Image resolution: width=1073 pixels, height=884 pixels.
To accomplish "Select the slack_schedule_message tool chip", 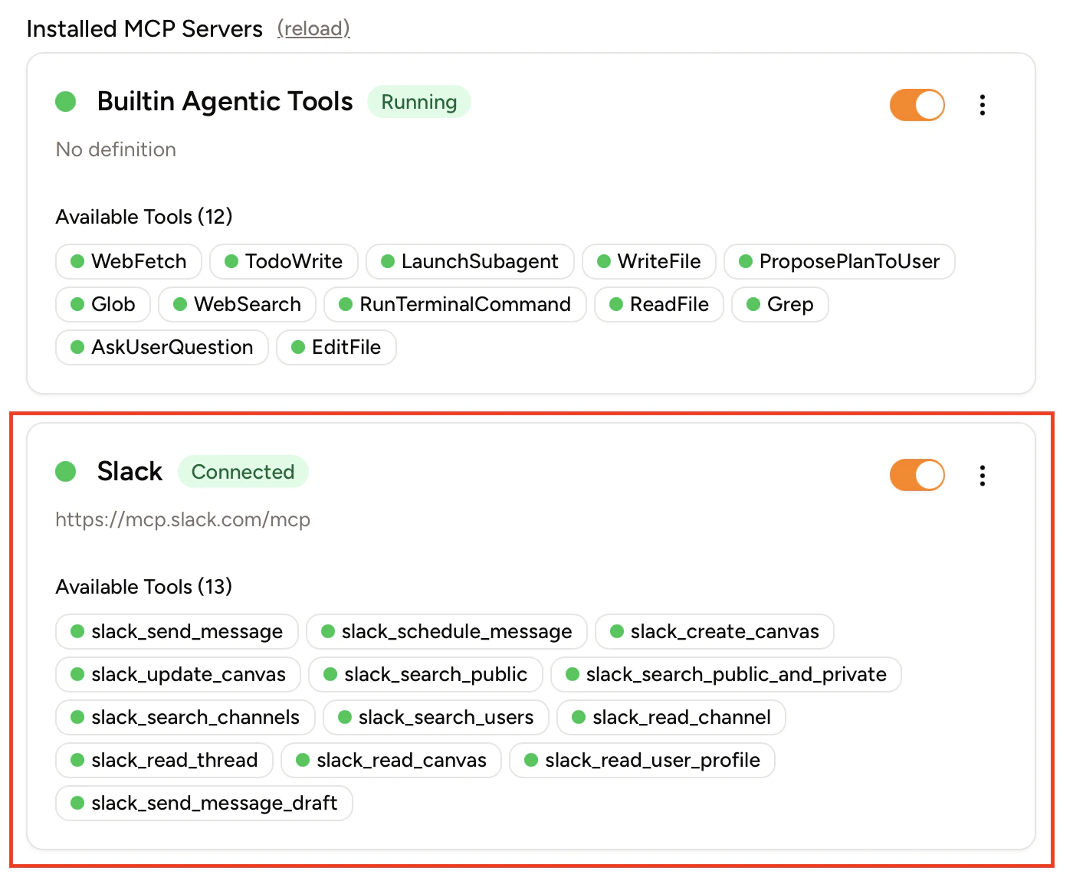I will point(447,631).
